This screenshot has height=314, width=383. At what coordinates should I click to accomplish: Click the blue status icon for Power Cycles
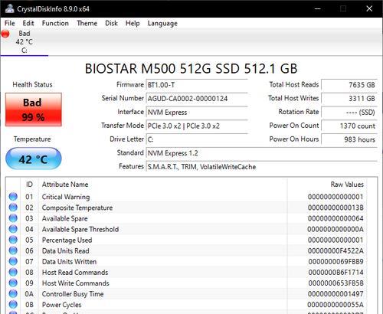(13, 305)
